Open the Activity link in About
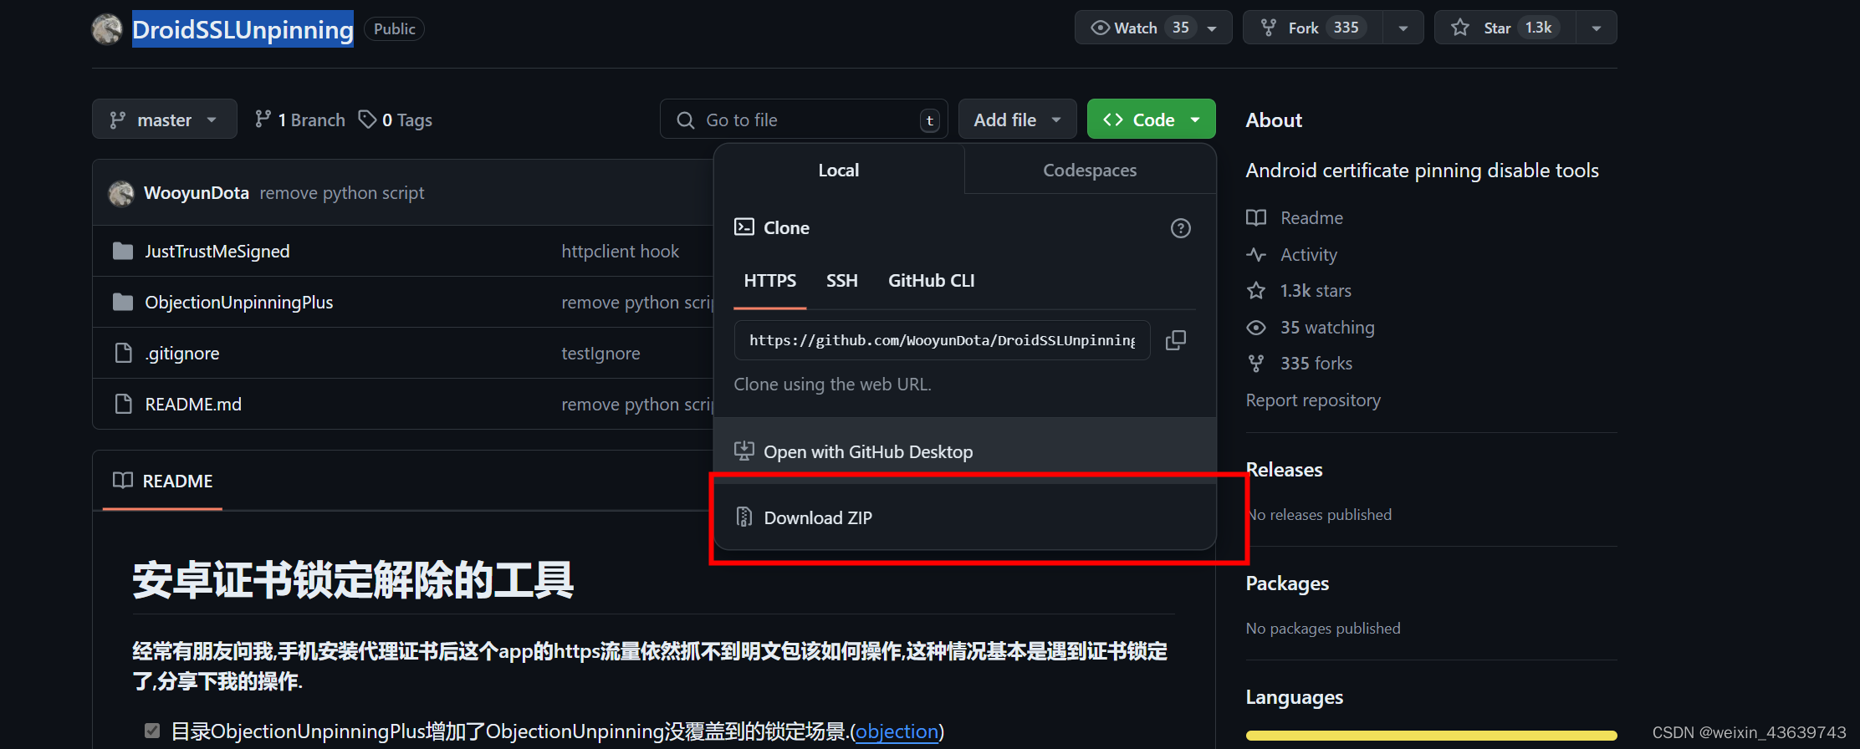The image size is (1860, 749). pyautogui.click(x=1308, y=254)
